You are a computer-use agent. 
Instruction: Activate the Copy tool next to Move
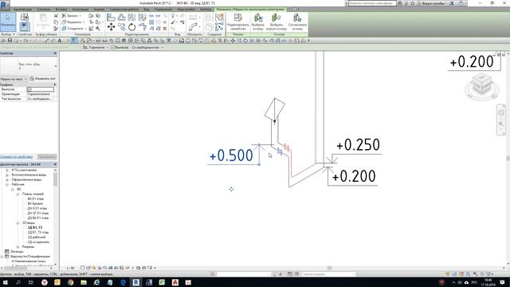tap(122, 27)
